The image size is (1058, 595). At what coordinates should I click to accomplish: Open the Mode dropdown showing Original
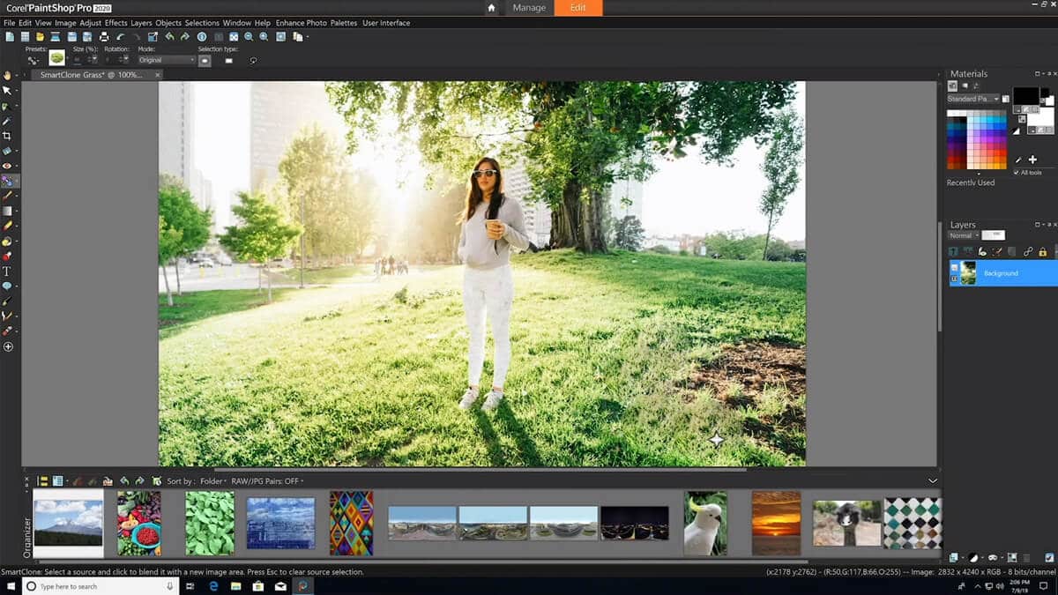coord(166,61)
